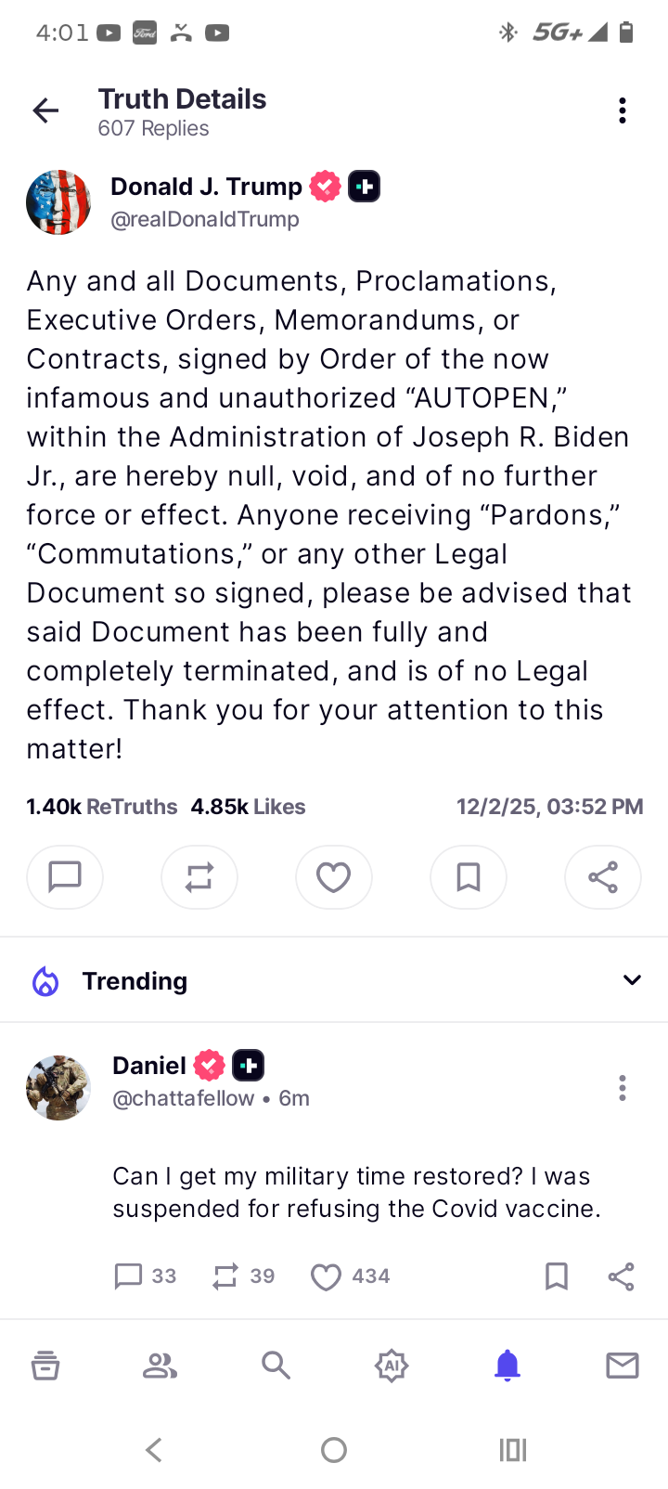Image resolution: width=668 pixels, height=1489 pixels.
Task: View the 4.85k Likes list
Action: coord(248,806)
